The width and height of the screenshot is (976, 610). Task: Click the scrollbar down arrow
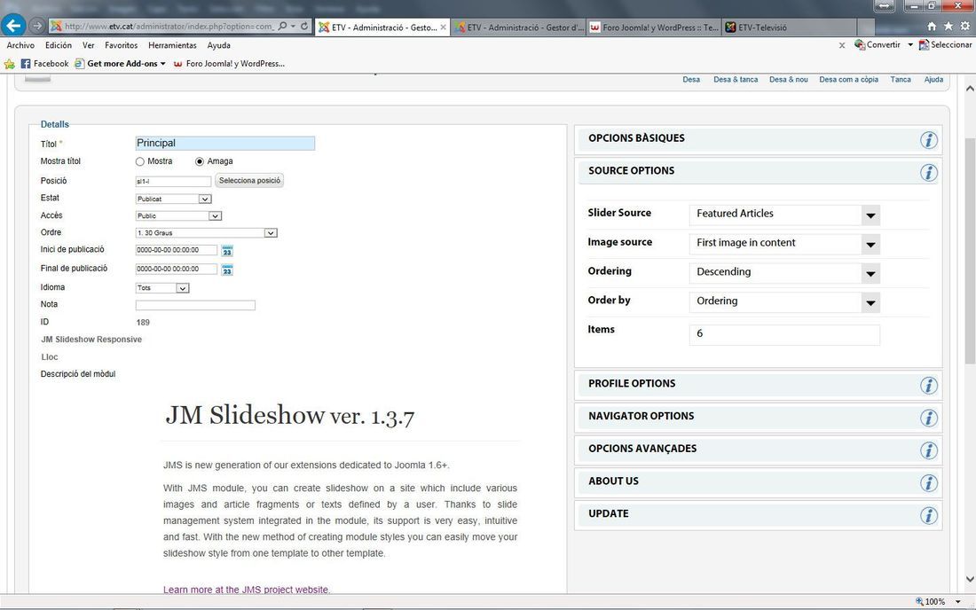coord(970,580)
